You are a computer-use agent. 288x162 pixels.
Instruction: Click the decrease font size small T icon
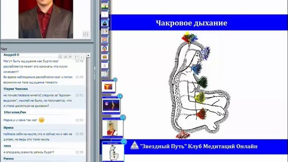[x=82, y=57]
